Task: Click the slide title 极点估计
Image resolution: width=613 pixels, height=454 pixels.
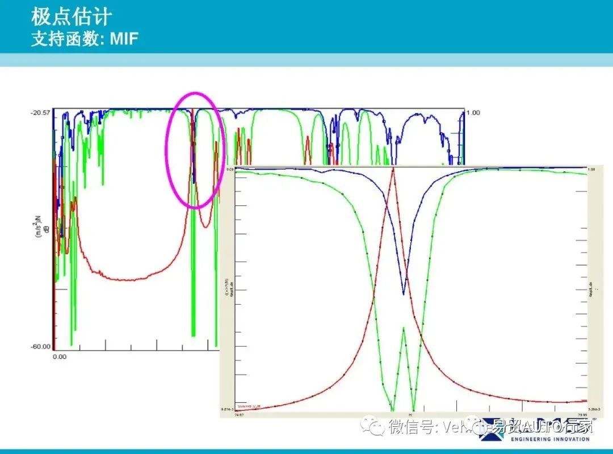Action: point(72,17)
